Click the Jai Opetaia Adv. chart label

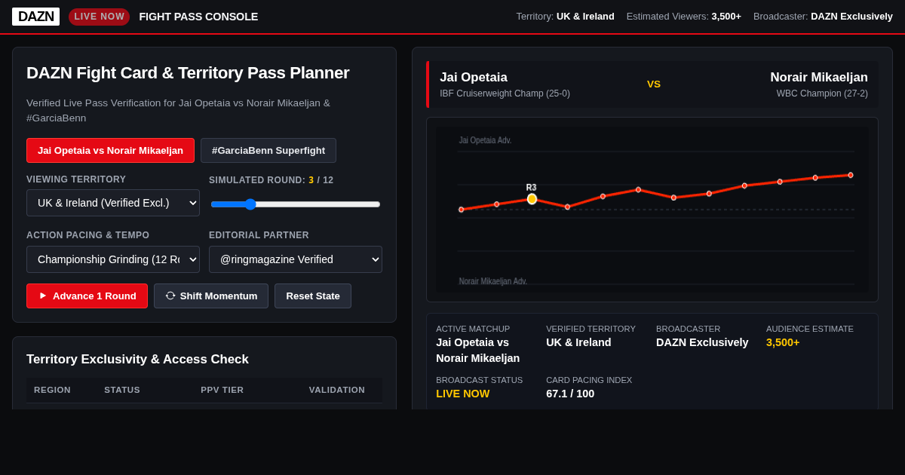tap(485, 140)
